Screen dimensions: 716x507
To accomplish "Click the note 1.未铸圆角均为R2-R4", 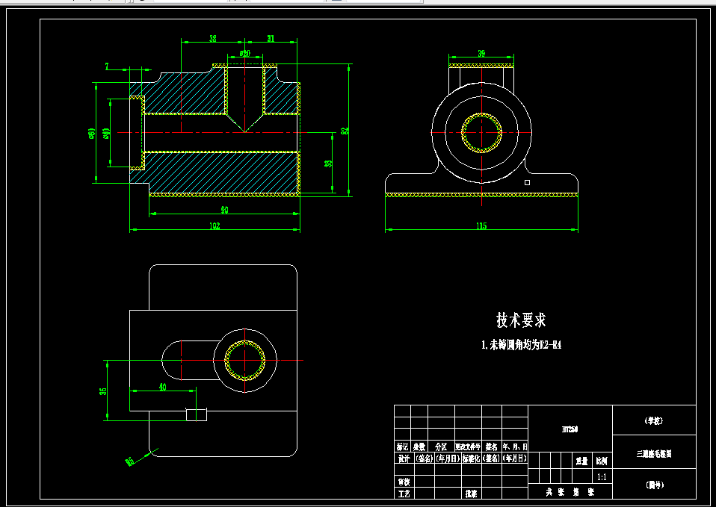I will [x=521, y=345].
